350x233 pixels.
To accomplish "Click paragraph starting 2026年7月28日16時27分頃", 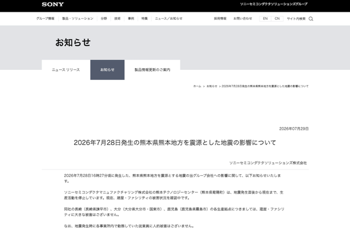I will [173, 178].
